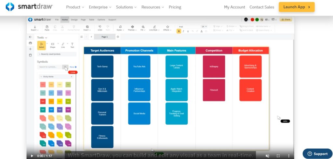
Task: Click the Undo icon in the toolbar
Action: tap(100, 28)
